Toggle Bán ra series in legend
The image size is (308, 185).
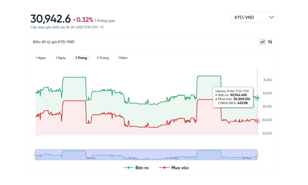click(136, 168)
